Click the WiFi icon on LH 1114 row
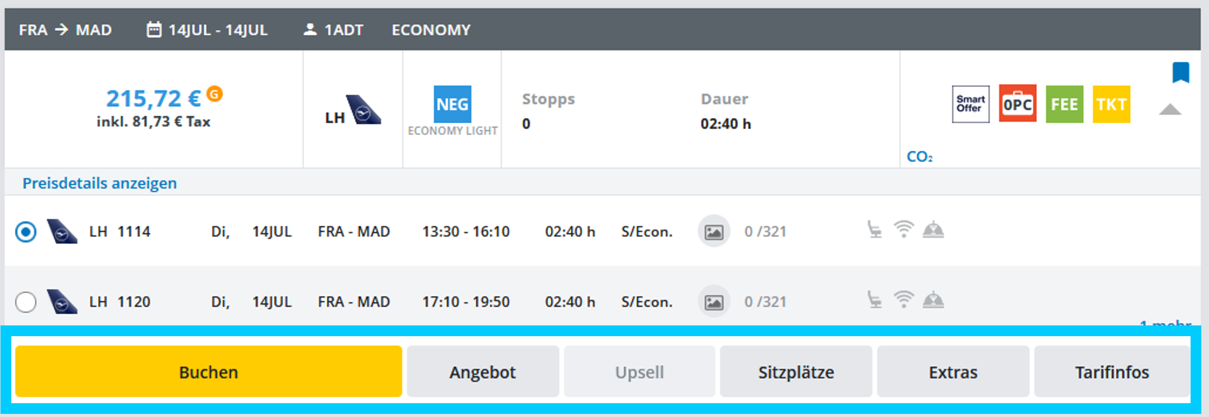The height and width of the screenshot is (417, 1209). (903, 229)
